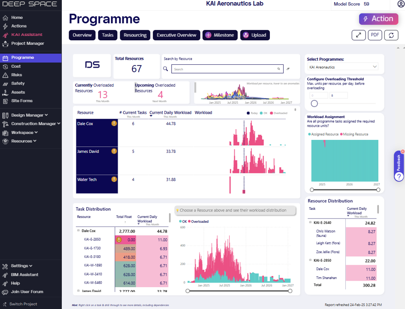Refresh the report with the reload icon
Viewport: 405px width, 309px height.
pos(391,35)
